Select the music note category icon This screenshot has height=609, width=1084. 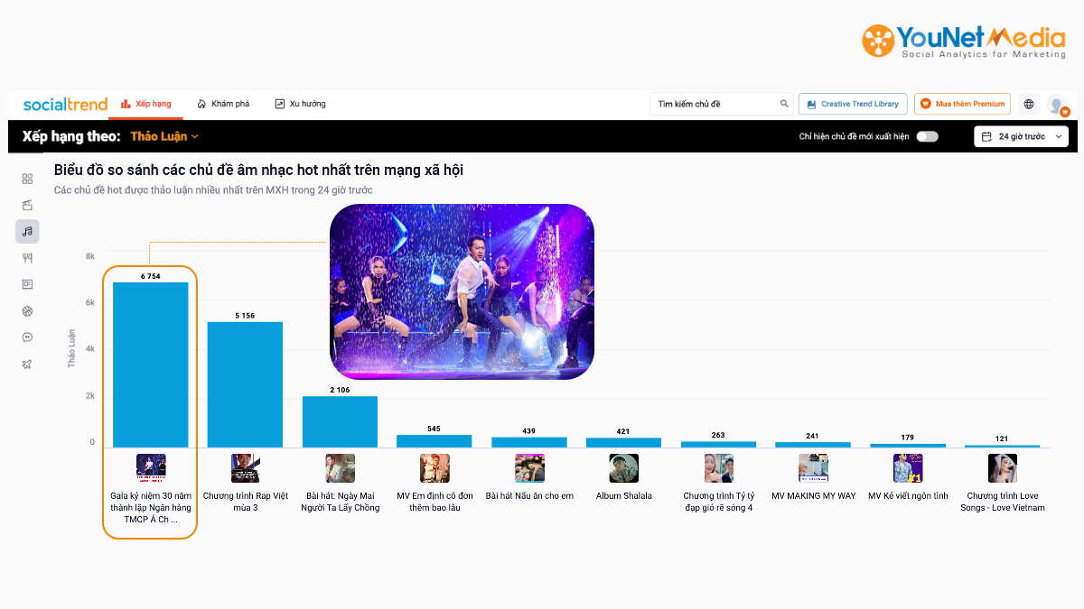27,232
